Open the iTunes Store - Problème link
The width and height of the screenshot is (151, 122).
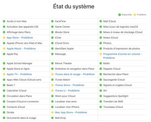point(69,85)
